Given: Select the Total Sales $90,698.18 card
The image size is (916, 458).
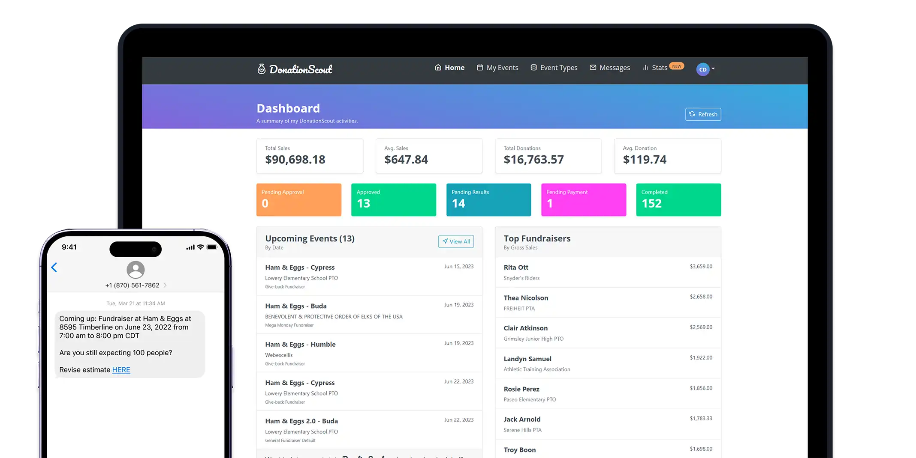Looking at the screenshot, I should [310, 156].
